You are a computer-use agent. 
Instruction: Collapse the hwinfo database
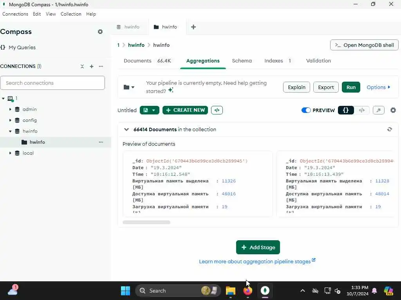(10, 131)
